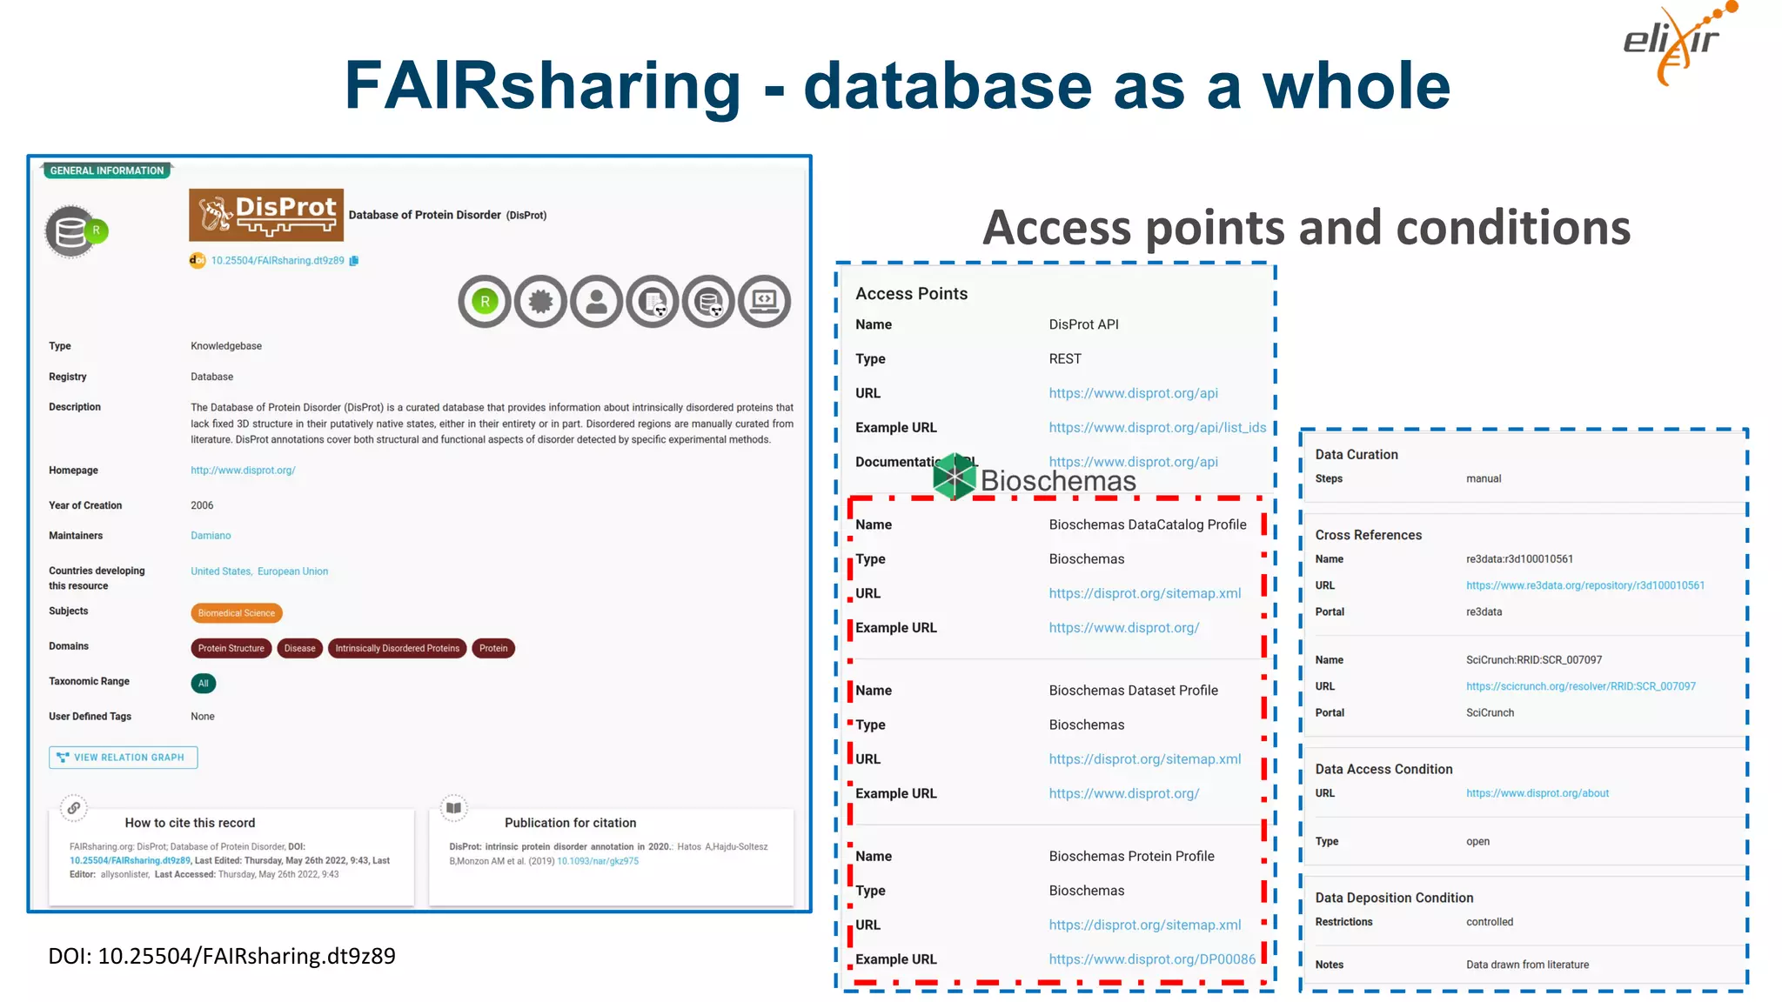Image resolution: width=1782 pixels, height=1002 pixels.
Task: Click the Access Points section heading
Action: [911, 294]
